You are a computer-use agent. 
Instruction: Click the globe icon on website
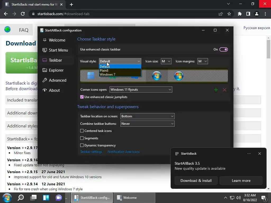[x=7, y=29]
